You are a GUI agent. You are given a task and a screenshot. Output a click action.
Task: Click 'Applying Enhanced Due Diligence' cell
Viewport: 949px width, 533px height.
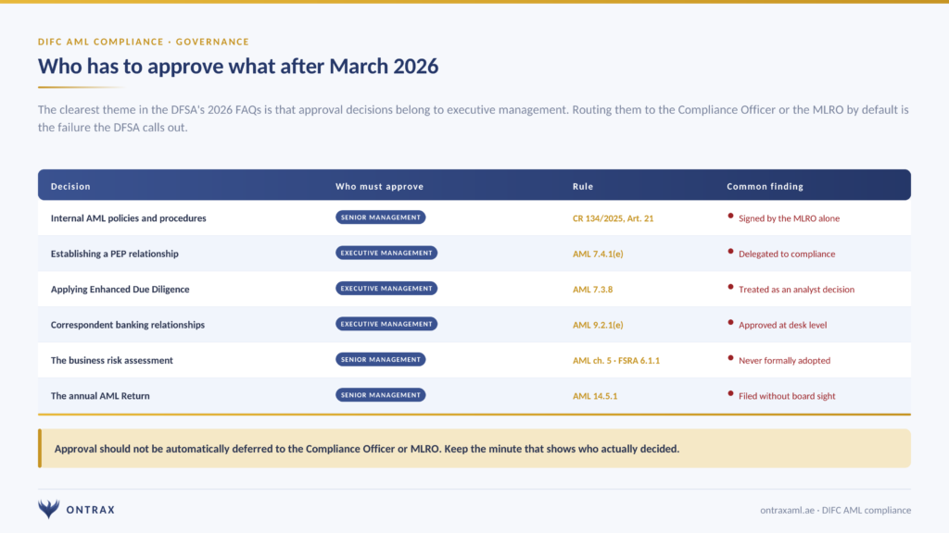point(120,290)
